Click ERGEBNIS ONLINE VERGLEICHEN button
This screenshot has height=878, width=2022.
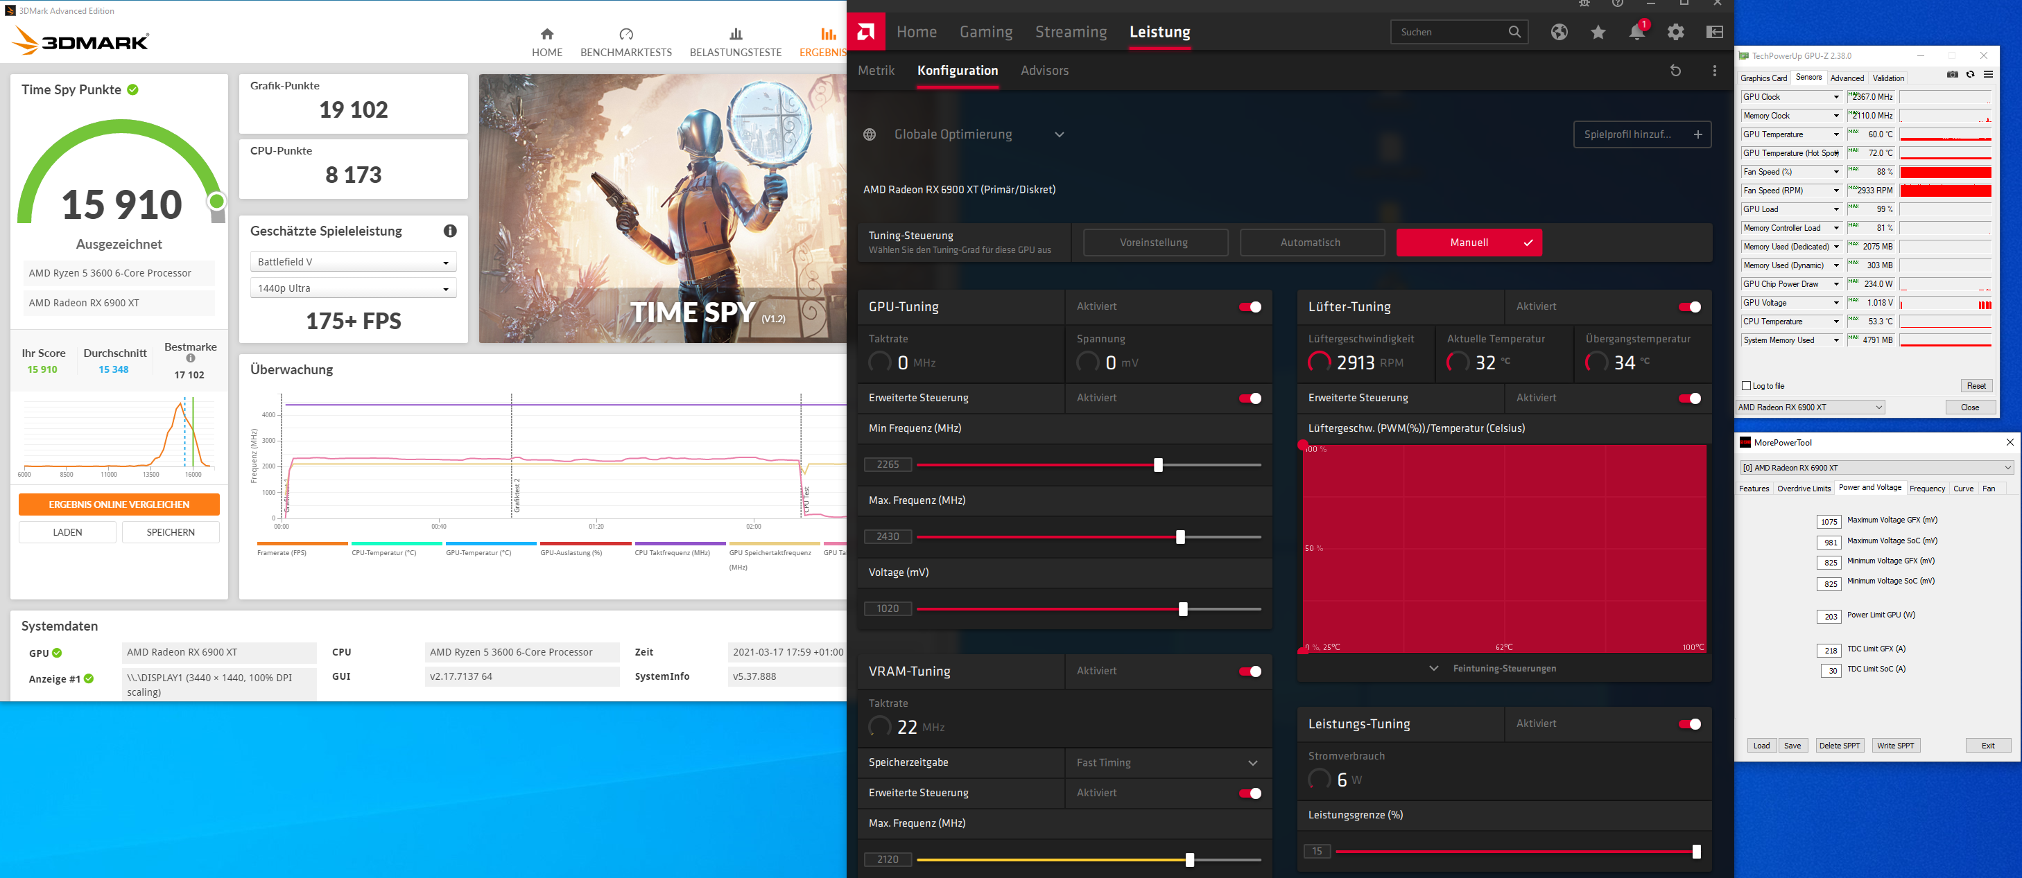(119, 504)
